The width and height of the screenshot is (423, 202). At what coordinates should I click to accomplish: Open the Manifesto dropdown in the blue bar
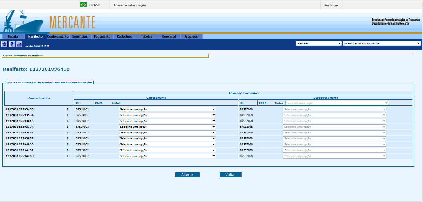coord(319,43)
